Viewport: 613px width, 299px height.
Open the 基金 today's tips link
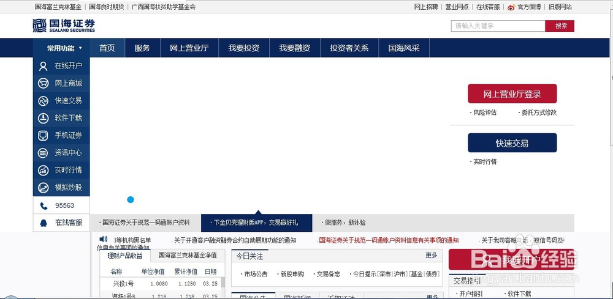click(x=416, y=274)
